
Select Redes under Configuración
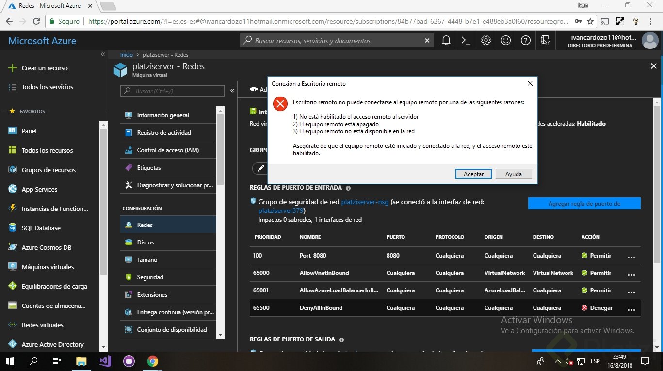168,225
